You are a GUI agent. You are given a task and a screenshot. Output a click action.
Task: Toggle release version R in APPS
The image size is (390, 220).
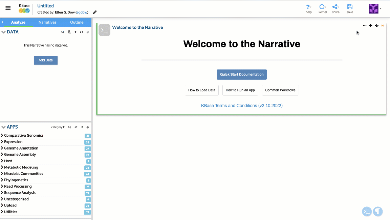point(82,127)
